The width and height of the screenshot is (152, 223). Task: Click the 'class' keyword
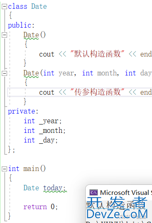click(18, 7)
